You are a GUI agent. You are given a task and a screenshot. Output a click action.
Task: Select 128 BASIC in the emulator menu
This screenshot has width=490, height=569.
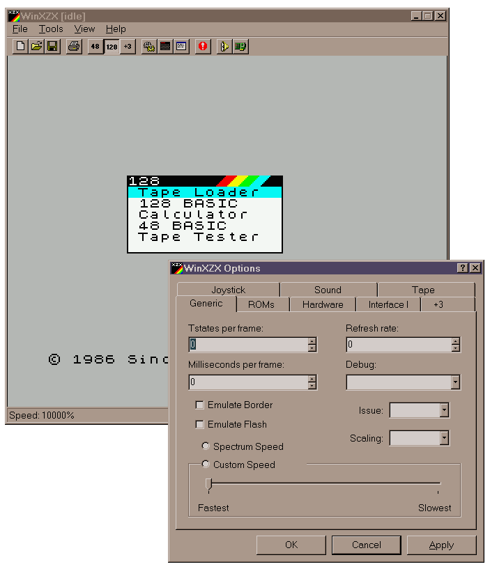pos(205,203)
